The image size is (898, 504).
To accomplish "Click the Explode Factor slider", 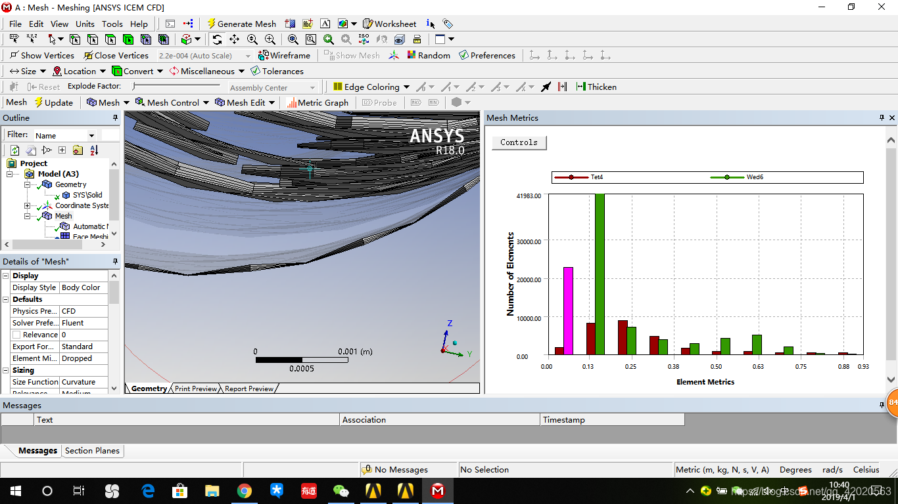I will pos(176,86).
